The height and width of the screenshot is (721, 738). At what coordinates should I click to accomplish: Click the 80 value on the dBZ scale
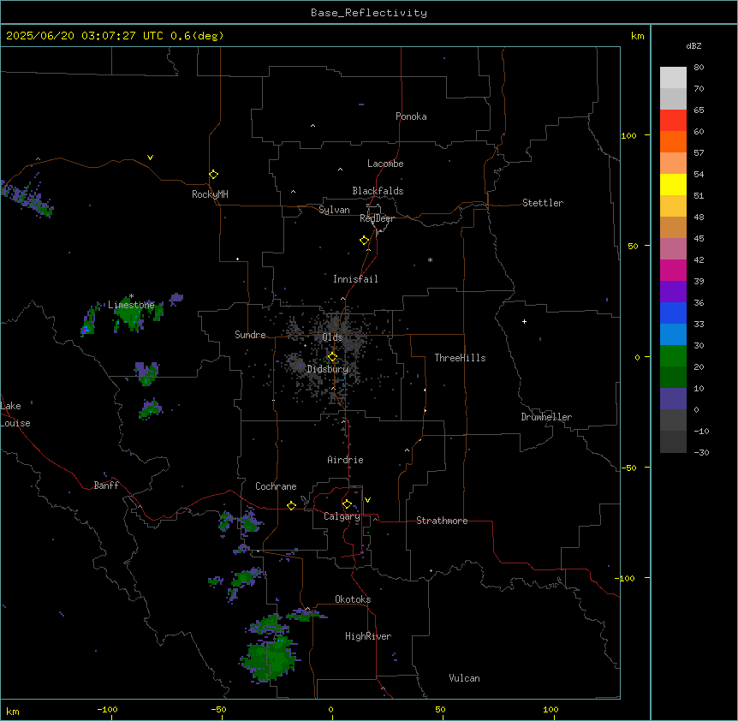[x=699, y=68]
